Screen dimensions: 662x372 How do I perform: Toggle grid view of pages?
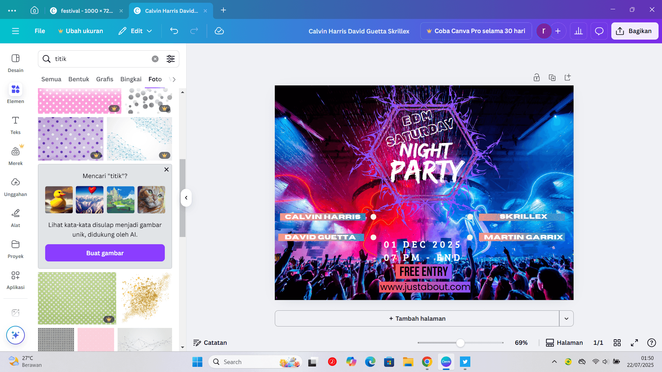tap(617, 343)
